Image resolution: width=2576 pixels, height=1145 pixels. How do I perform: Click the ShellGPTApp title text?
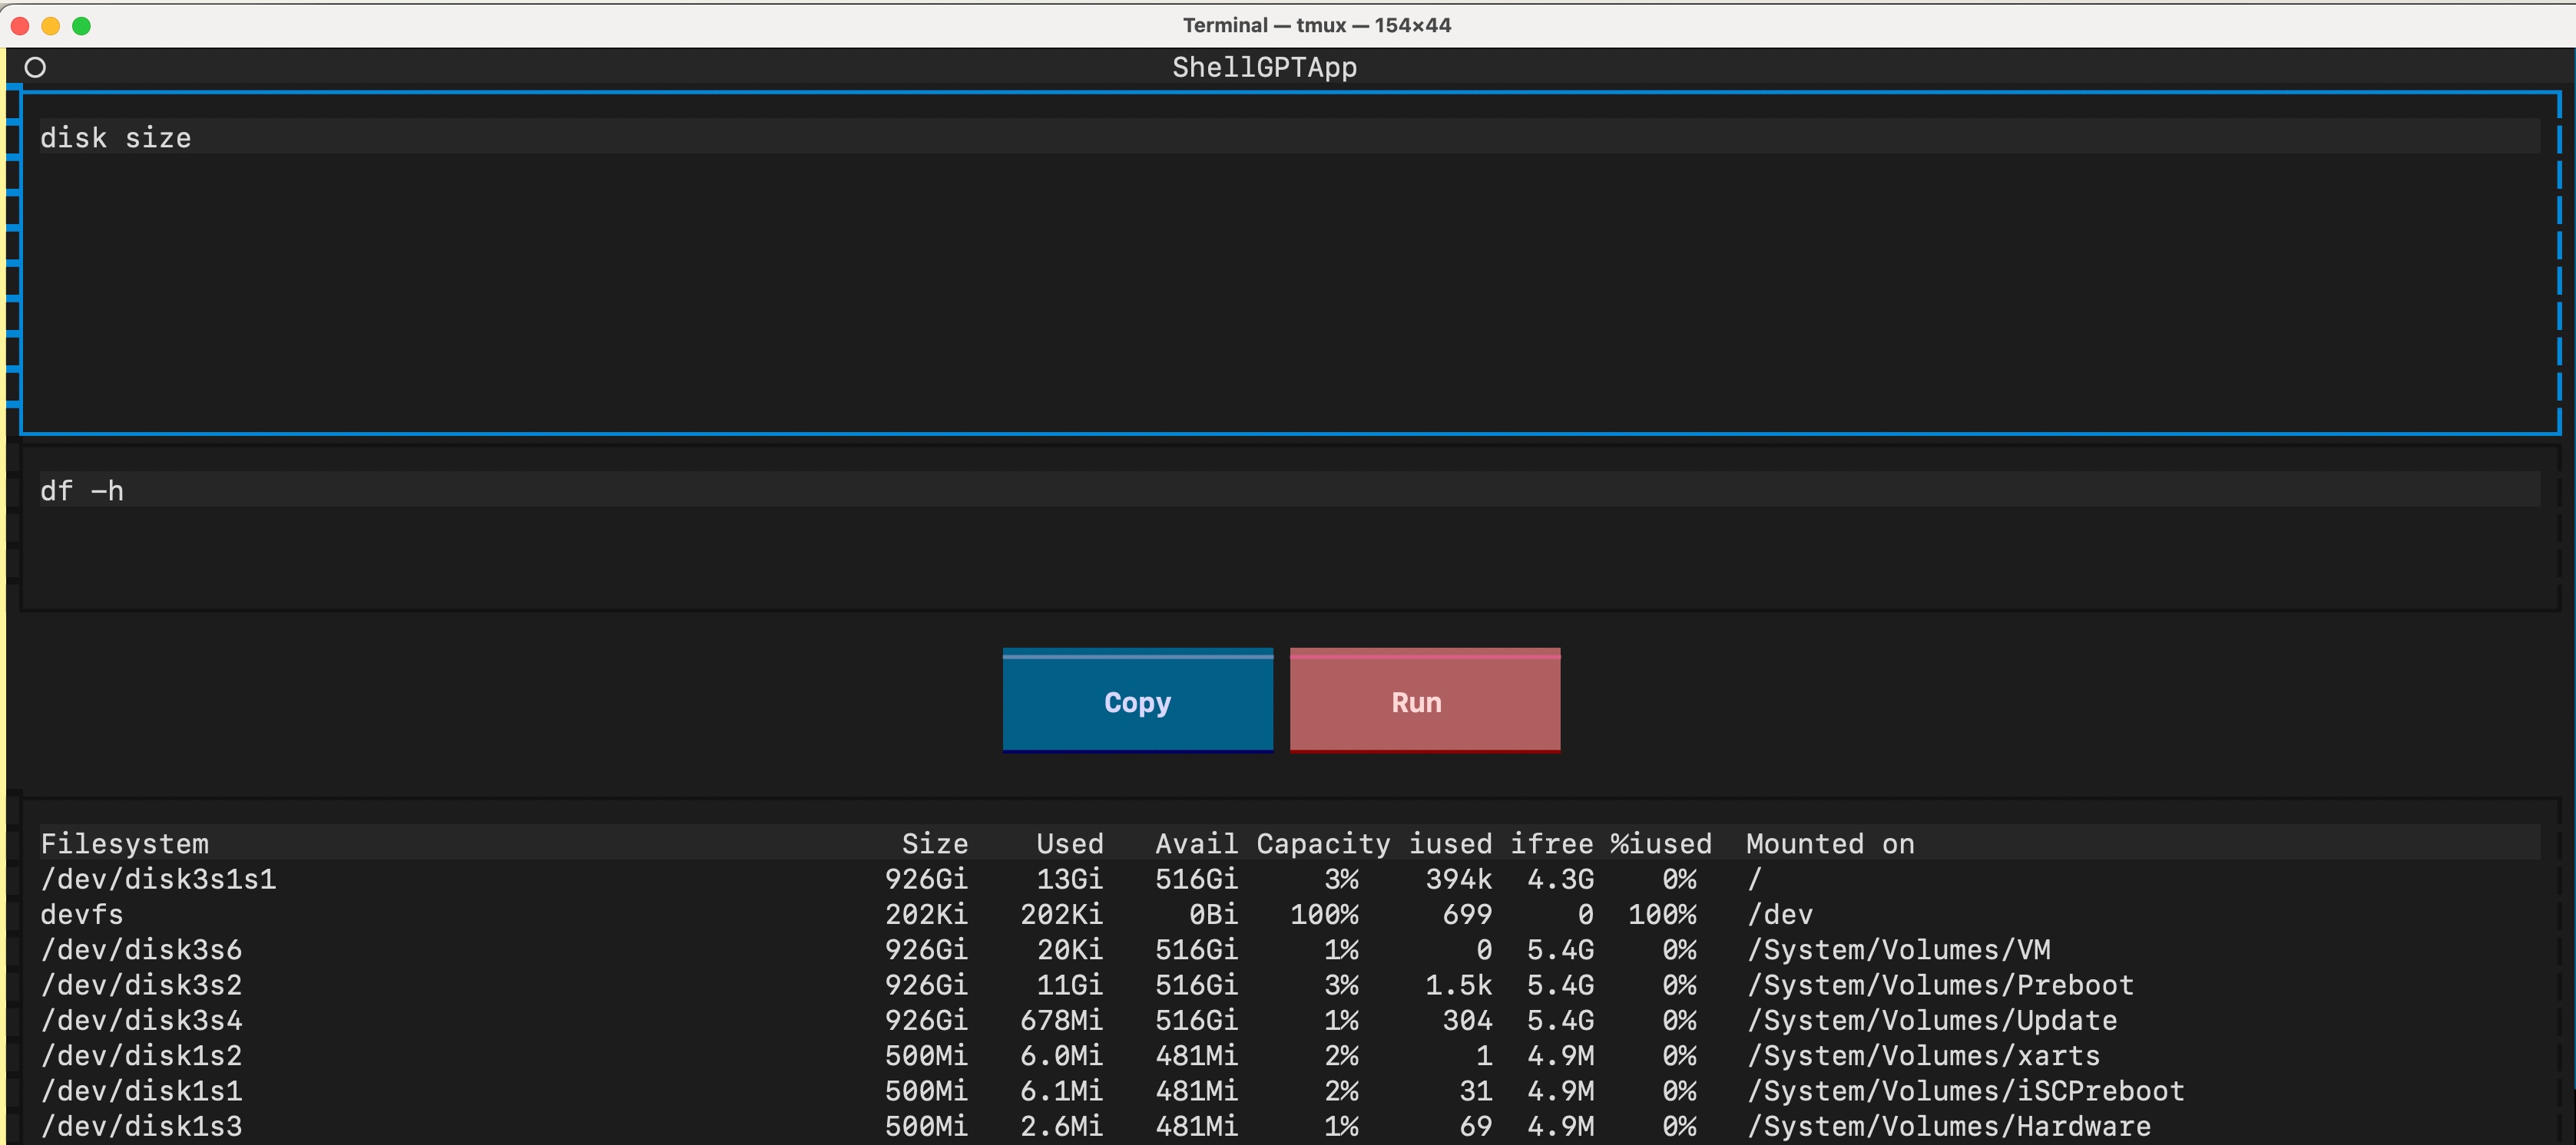point(1264,67)
